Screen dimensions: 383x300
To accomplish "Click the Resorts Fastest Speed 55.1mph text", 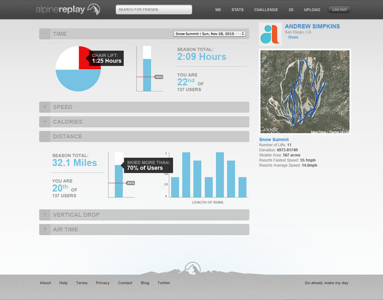I will click(287, 160).
